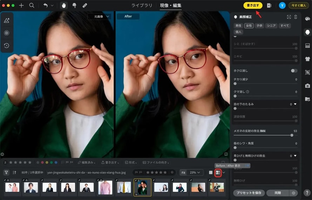Click the magnifier search icon
The image size is (312, 200).
[32, 6]
